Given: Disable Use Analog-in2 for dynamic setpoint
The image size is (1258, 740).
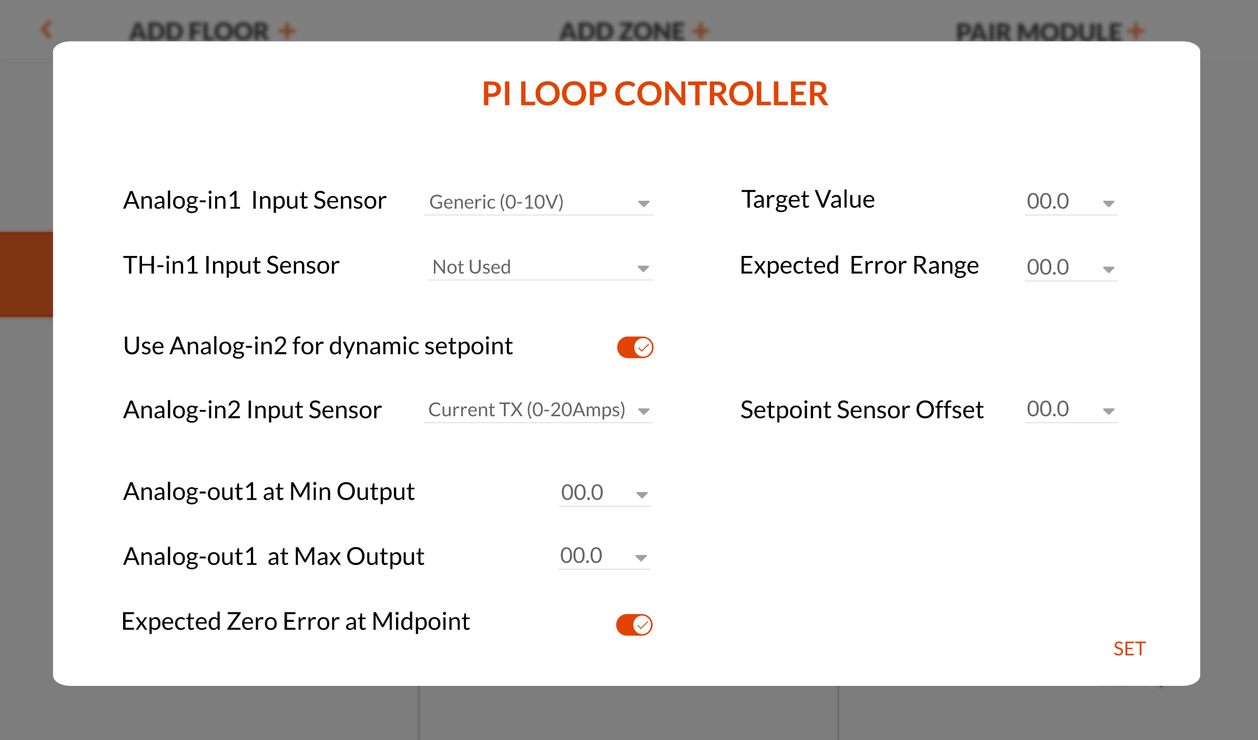Looking at the screenshot, I should click(634, 347).
